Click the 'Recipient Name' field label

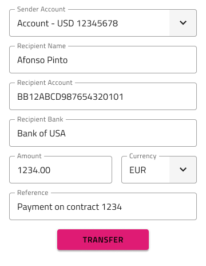(x=41, y=46)
